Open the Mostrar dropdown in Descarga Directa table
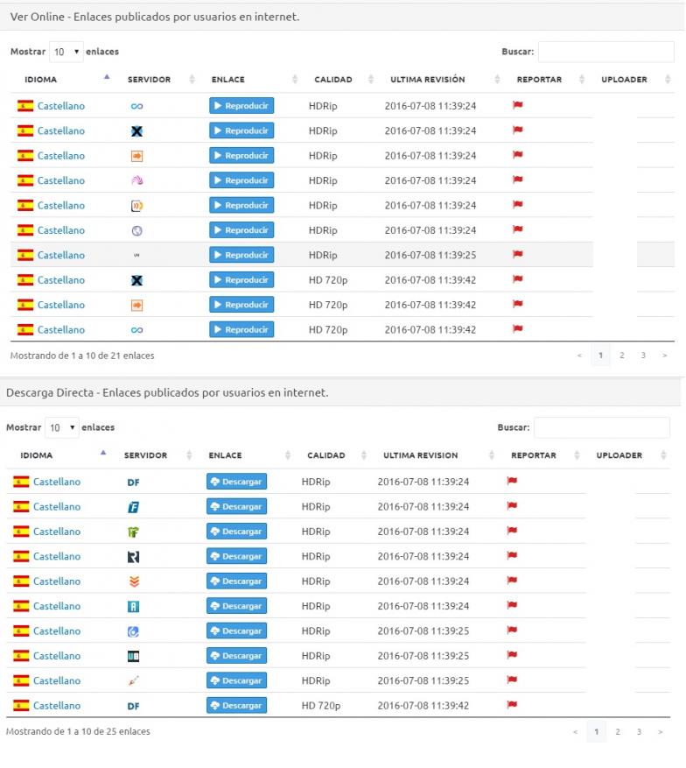686x768 pixels. [61, 428]
